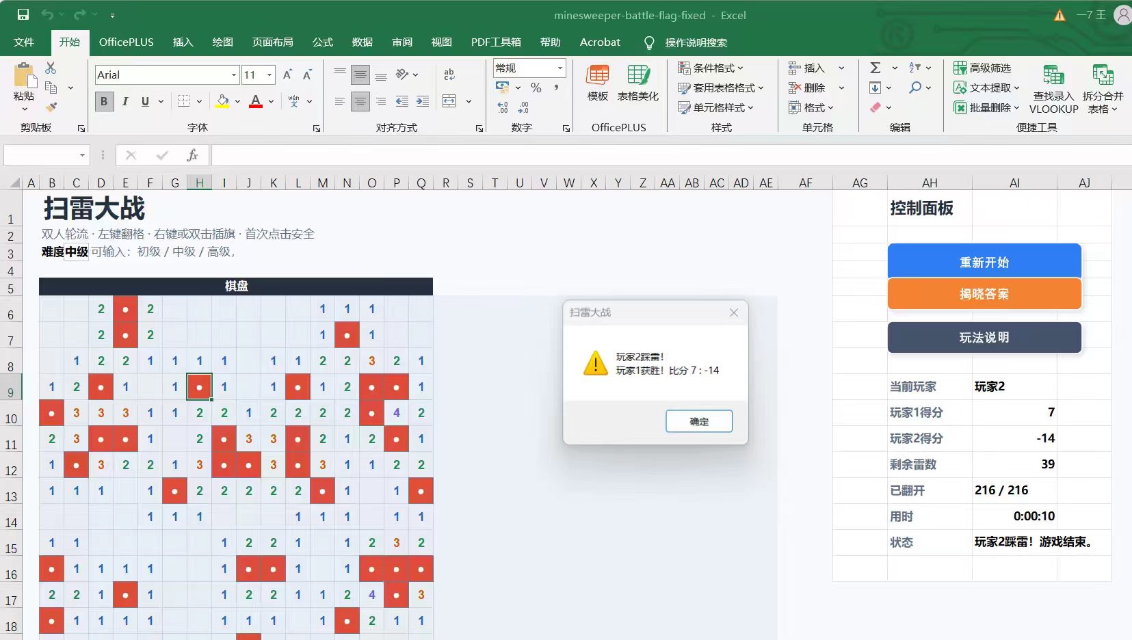Open the number format 常规 dropdown
This screenshot has height=640, width=1132.
pos(560,68)
